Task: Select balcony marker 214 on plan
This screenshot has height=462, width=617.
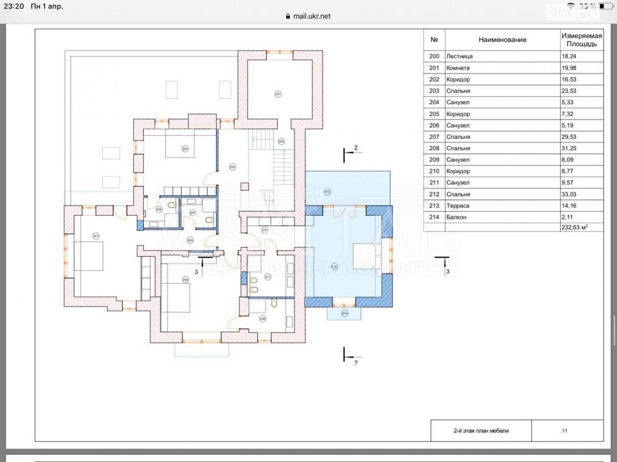Action: tap(344, 313)
